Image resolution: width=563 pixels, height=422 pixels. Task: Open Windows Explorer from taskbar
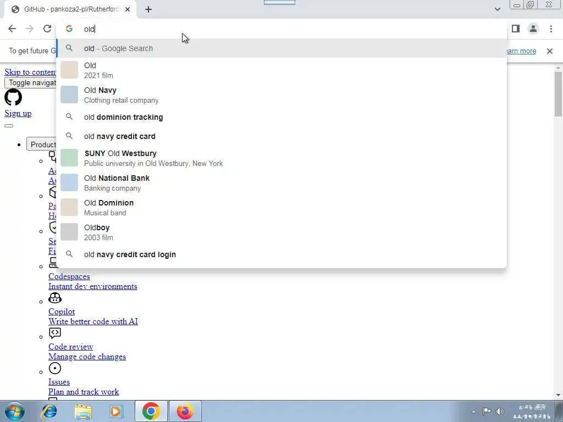point(83,411)
